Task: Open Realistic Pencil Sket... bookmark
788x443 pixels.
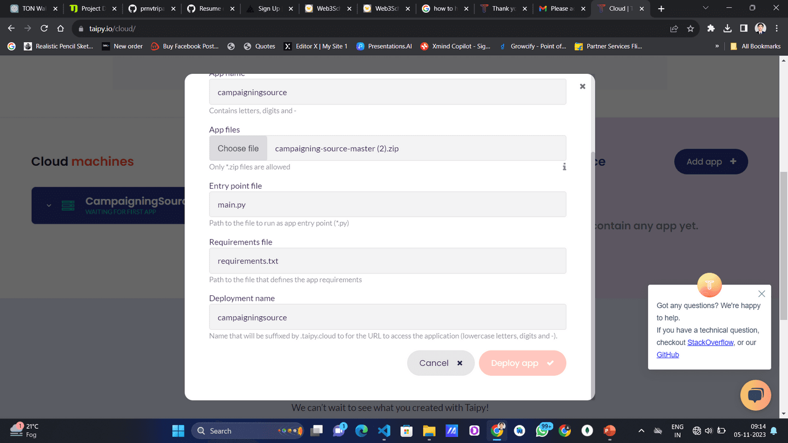Action: pos(59,46)
